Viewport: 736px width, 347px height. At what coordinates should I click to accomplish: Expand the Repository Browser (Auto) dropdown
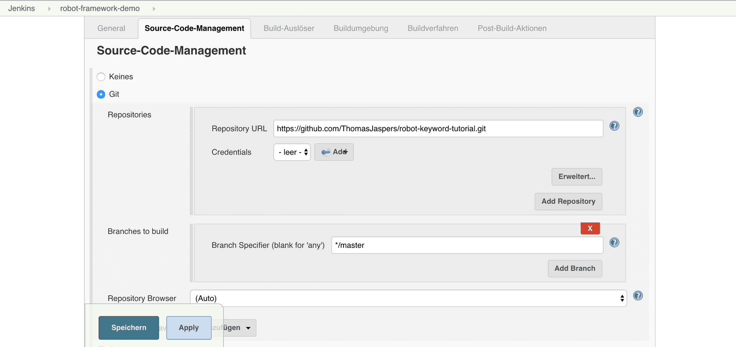(408, 298)
